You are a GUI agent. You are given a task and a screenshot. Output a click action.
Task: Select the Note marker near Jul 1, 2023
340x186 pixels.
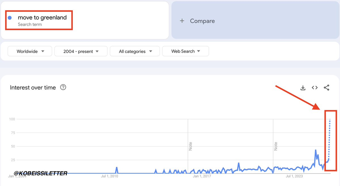(275, 146)
